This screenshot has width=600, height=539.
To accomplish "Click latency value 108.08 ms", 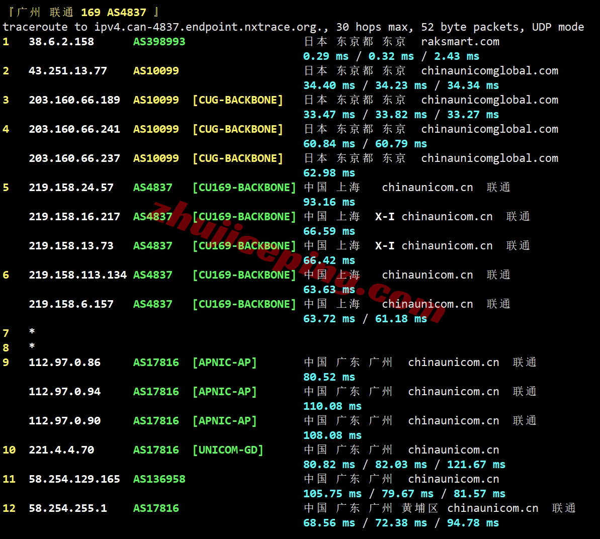I will point(332,435).
